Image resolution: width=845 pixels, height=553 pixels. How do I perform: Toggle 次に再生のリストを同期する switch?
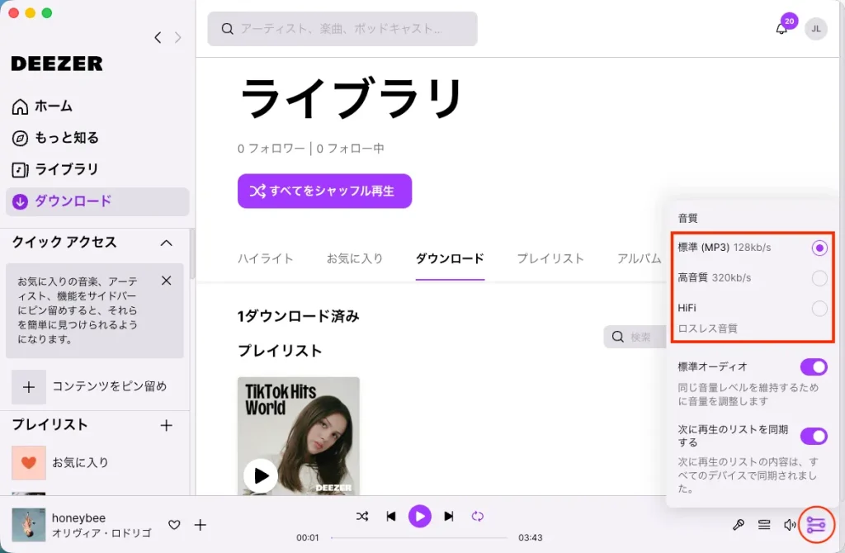[814, 436]
